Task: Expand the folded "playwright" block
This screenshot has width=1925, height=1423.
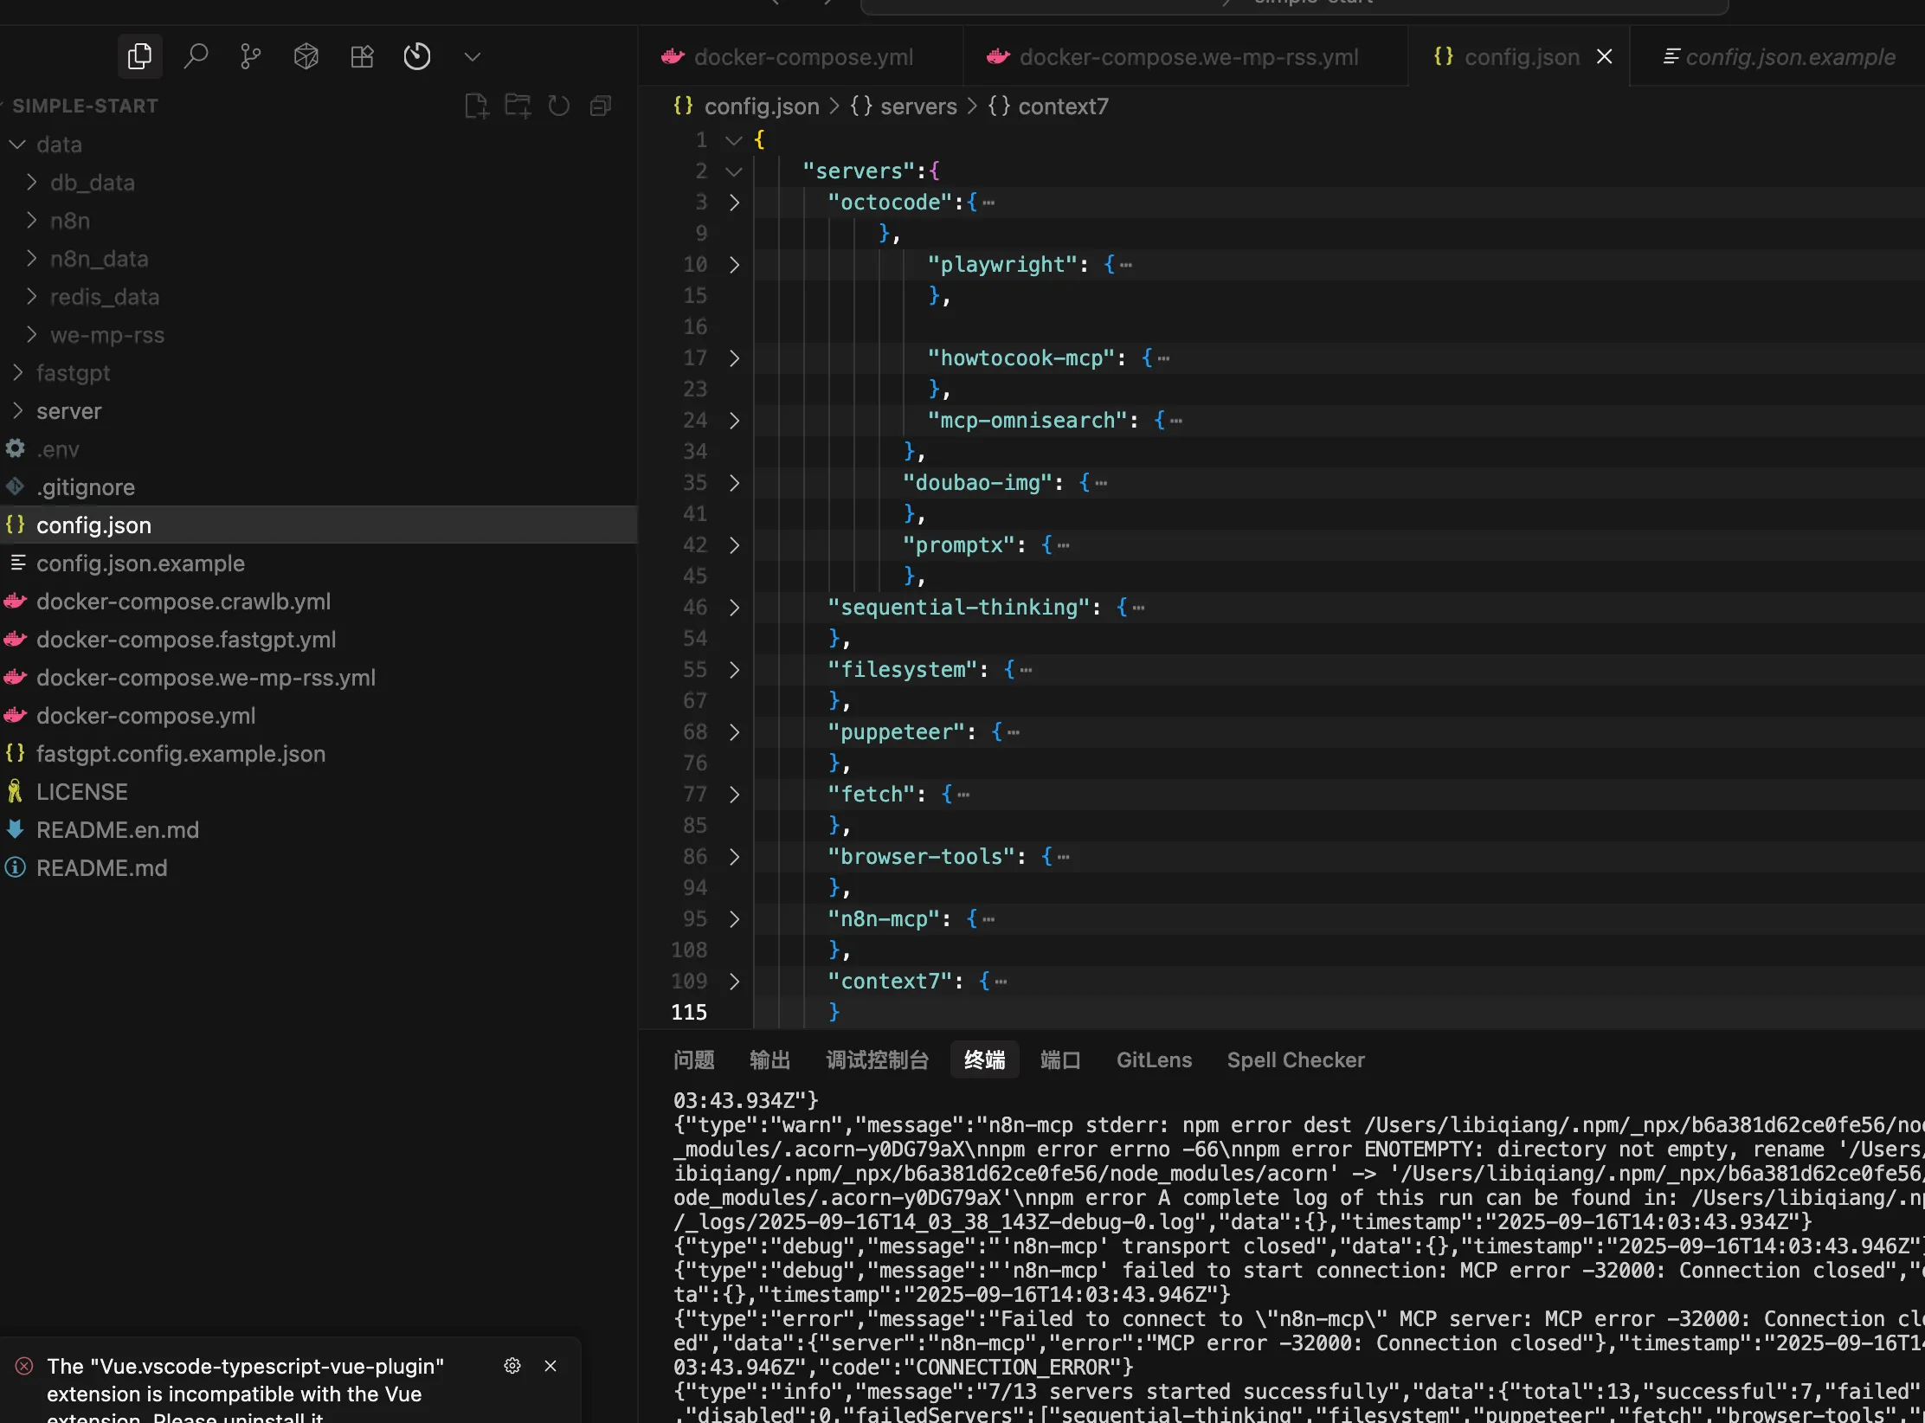Action: [x=734, y=265]
